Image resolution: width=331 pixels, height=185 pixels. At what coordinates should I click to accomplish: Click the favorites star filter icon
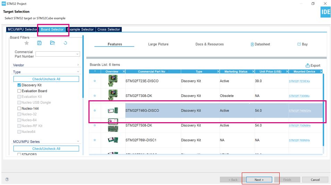27,43
